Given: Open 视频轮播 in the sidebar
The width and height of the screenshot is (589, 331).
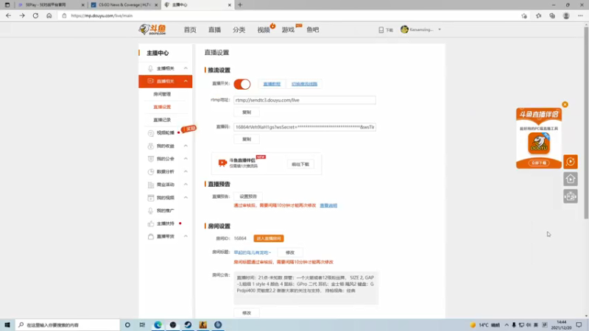Looking at the screenshot, I should point(165,133).
